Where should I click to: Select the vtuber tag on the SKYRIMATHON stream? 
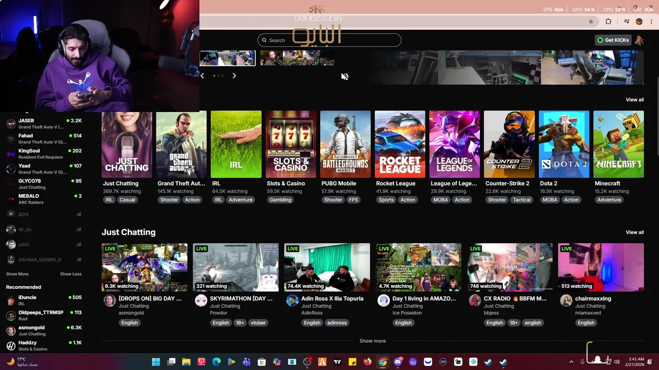(x=258, y=323)
